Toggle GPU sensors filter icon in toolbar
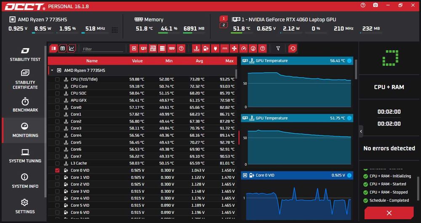This screenshot has height=223, width=421. [x=144, y=48]
